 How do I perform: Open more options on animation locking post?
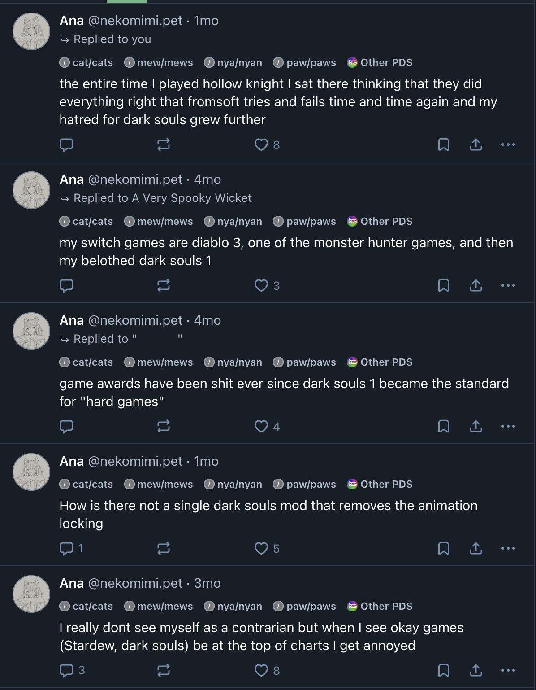click(508, 549)
